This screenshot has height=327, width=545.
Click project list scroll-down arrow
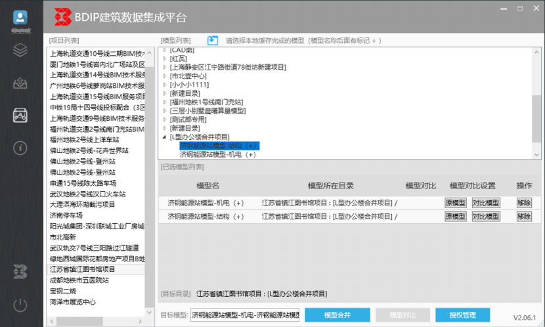tap(150, 313)
